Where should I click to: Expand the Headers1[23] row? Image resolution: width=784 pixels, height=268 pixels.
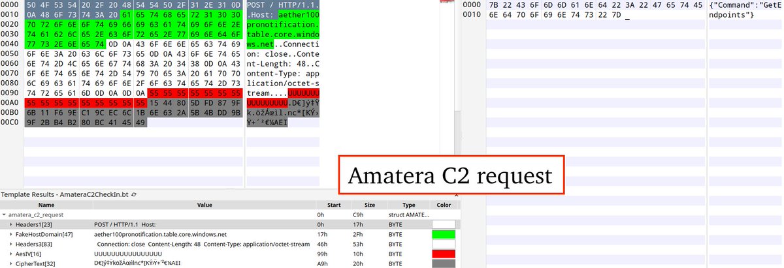pos(11,224)
